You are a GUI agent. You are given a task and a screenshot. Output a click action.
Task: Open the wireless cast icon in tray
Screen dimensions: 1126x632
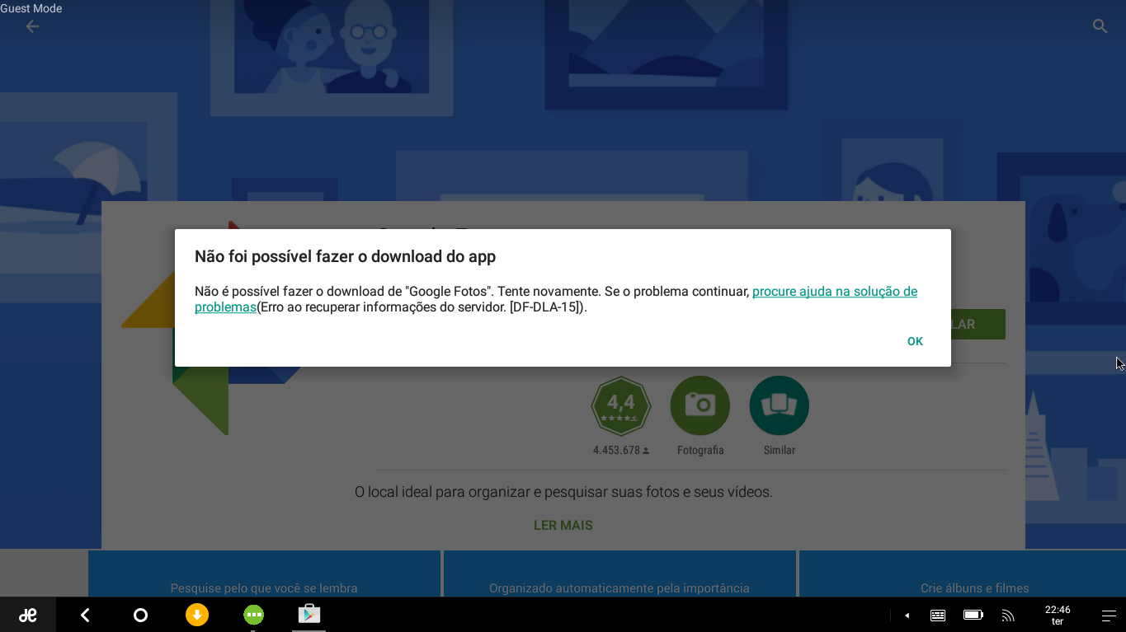1007,616
